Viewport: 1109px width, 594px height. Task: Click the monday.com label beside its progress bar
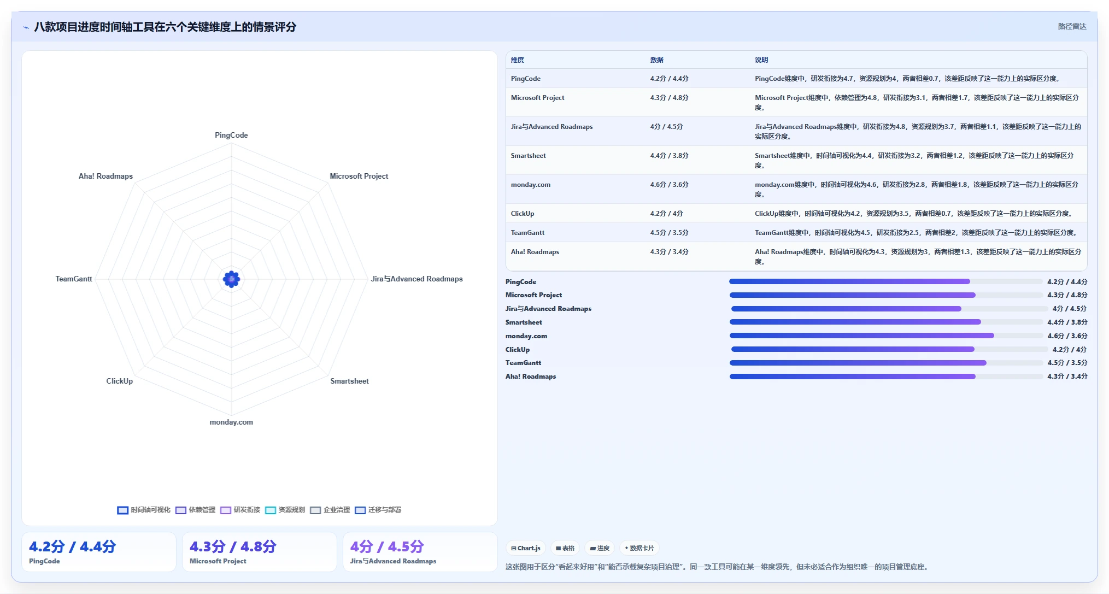(x=526, y=336)
